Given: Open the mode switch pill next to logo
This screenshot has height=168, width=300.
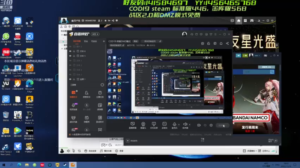Looking at the screenshot, I should coord(95,34).
